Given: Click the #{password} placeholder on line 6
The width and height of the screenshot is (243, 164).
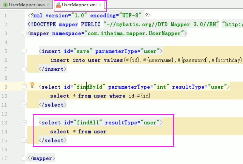Looking at the screenshot, I should pyautogui.click(x=192, y=60).
